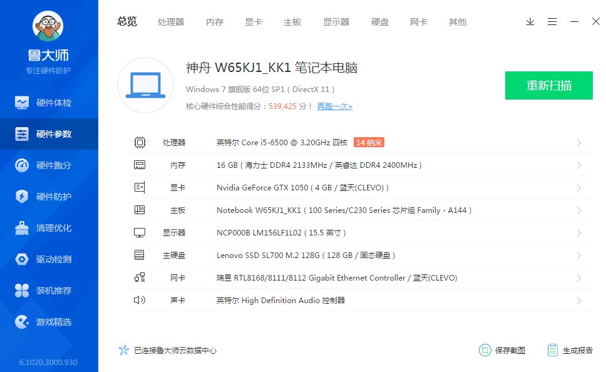Click the cloud data center connection icon
This screenshot has width=606, height=372.
[x=124, y=350]
